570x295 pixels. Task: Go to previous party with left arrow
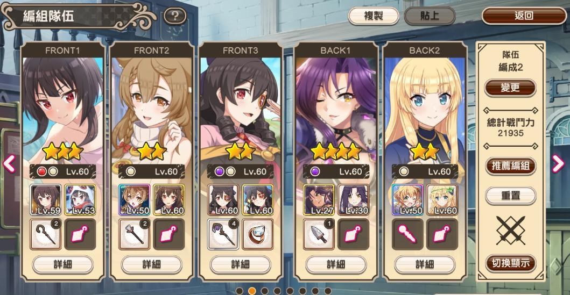tap(9, 164)
